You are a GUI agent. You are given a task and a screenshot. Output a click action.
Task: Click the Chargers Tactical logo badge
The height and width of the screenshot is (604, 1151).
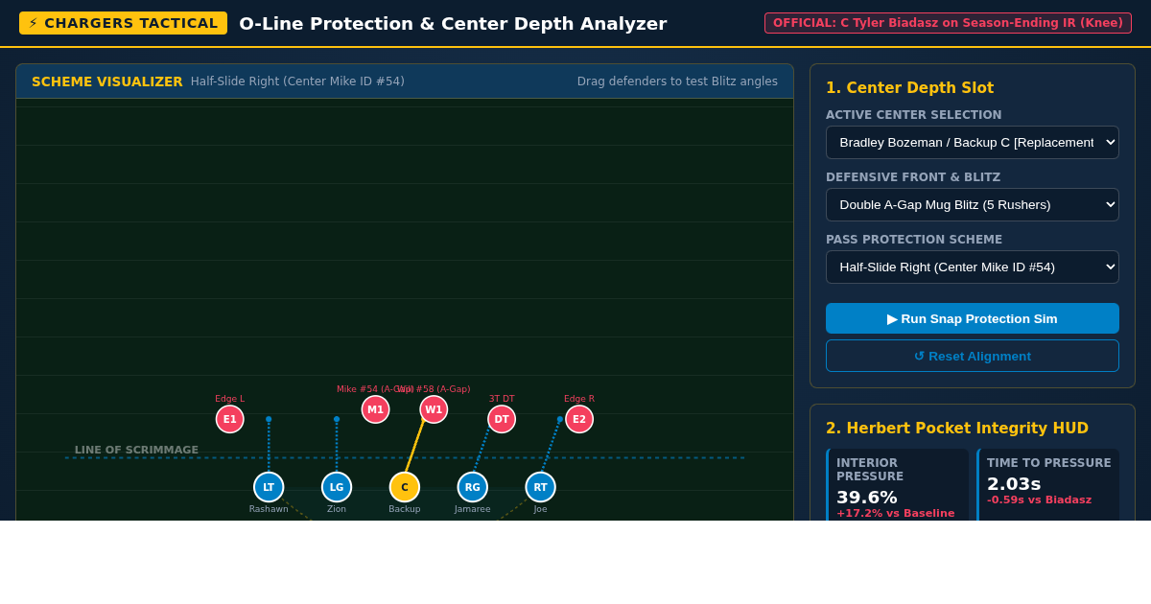123,23
